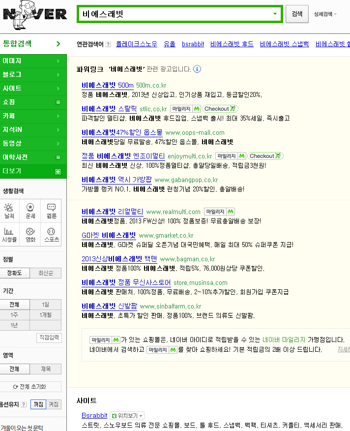Click the chevron on the 동영상 row
Screen dimensions: 350x431
[58, 144]
